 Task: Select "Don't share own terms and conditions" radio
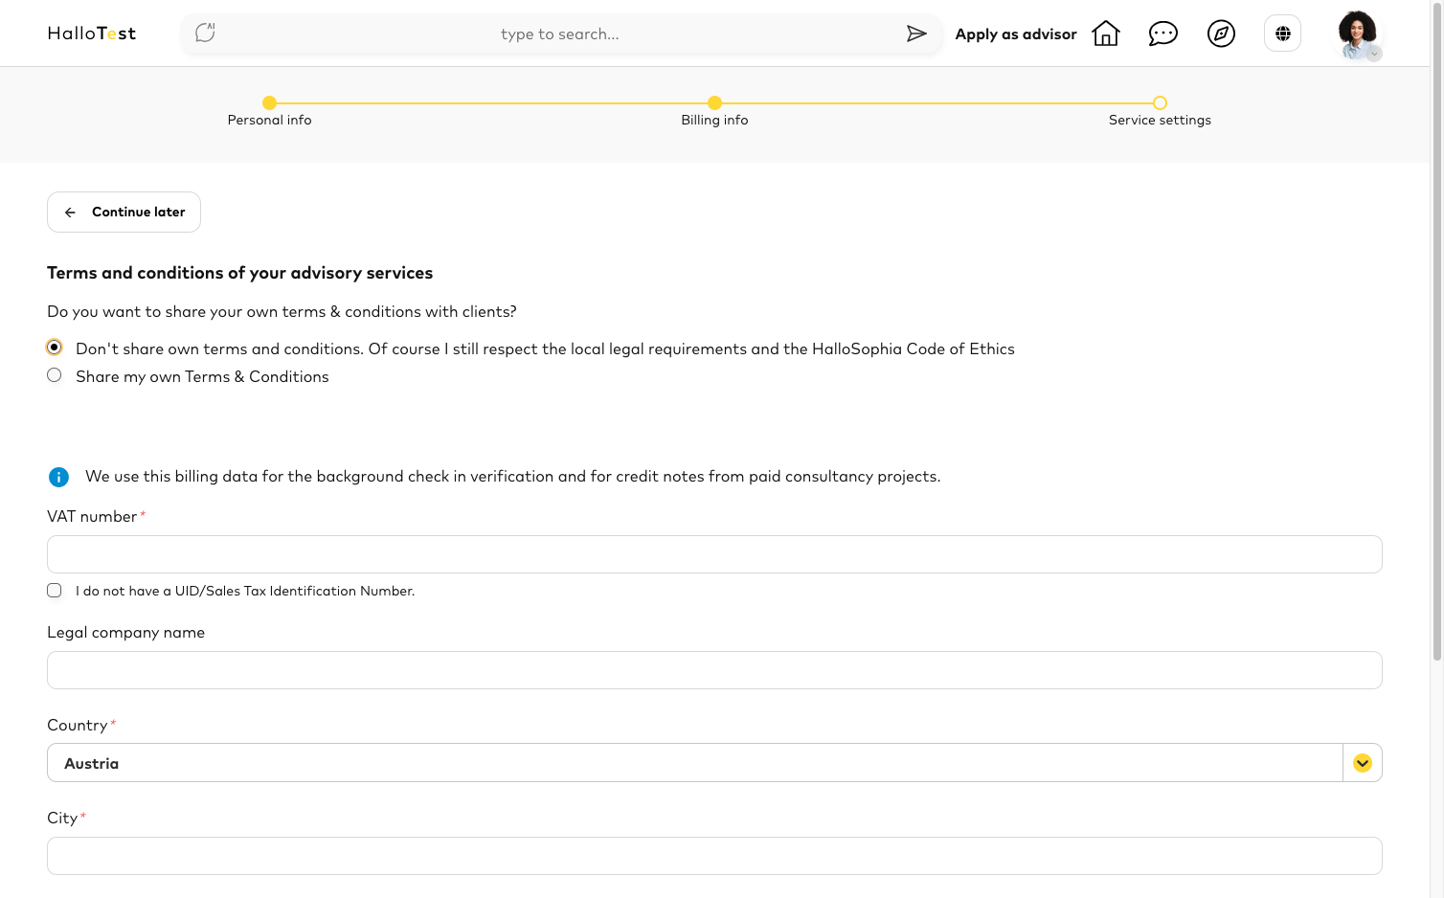pos(55,348)
